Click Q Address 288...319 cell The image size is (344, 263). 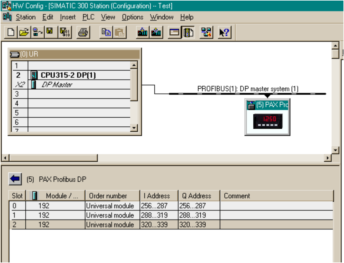[x=199, y=215]
